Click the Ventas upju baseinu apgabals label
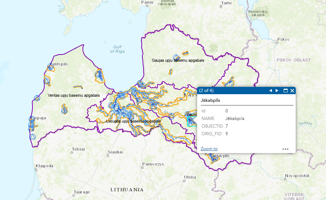The width and height of the screenshot is (326, 200). pos(74,95)
